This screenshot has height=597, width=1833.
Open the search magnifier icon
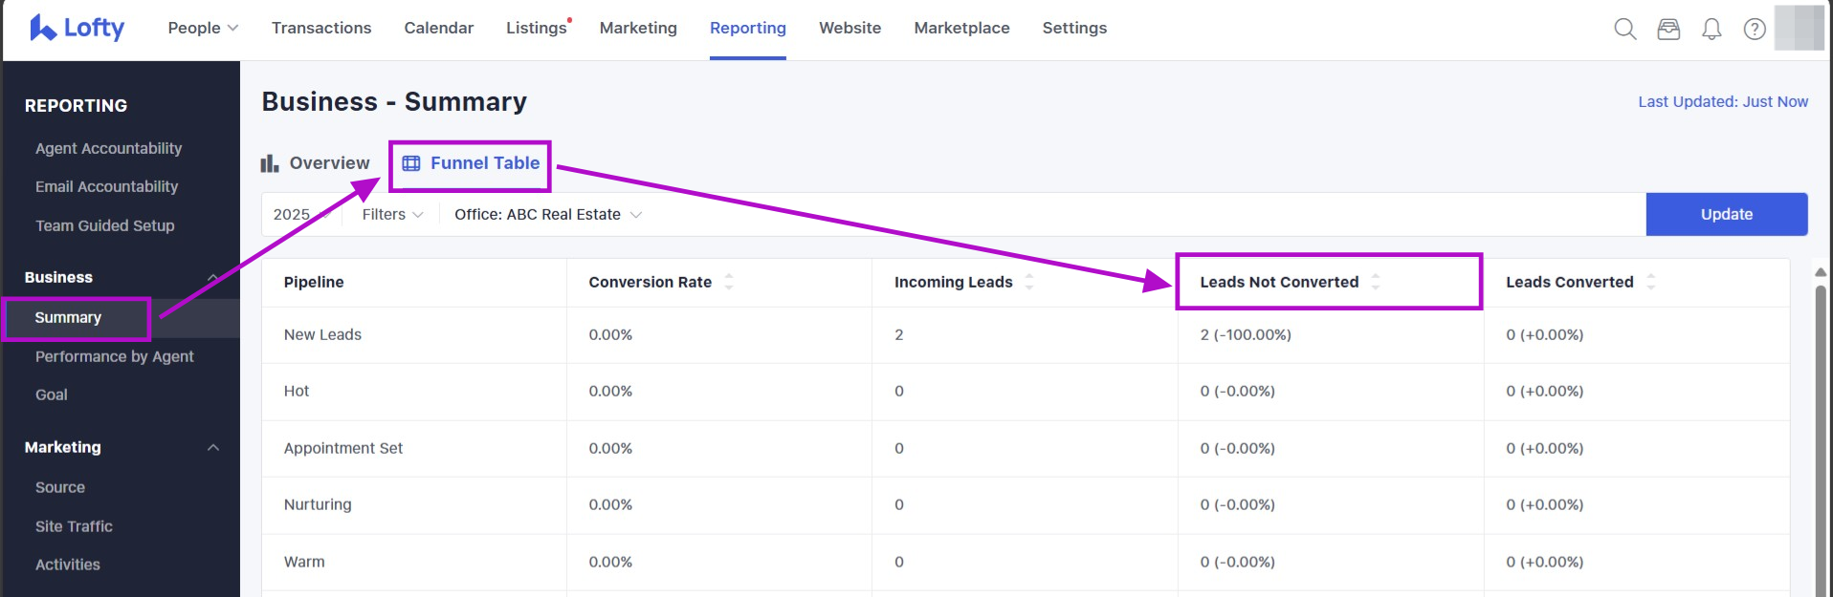pyautogui.click(x=1624, y=29)
